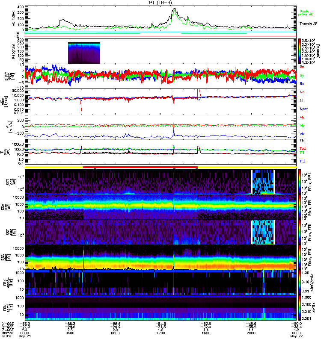Click the red Viz velocity legend label

[x=302, y=117]
